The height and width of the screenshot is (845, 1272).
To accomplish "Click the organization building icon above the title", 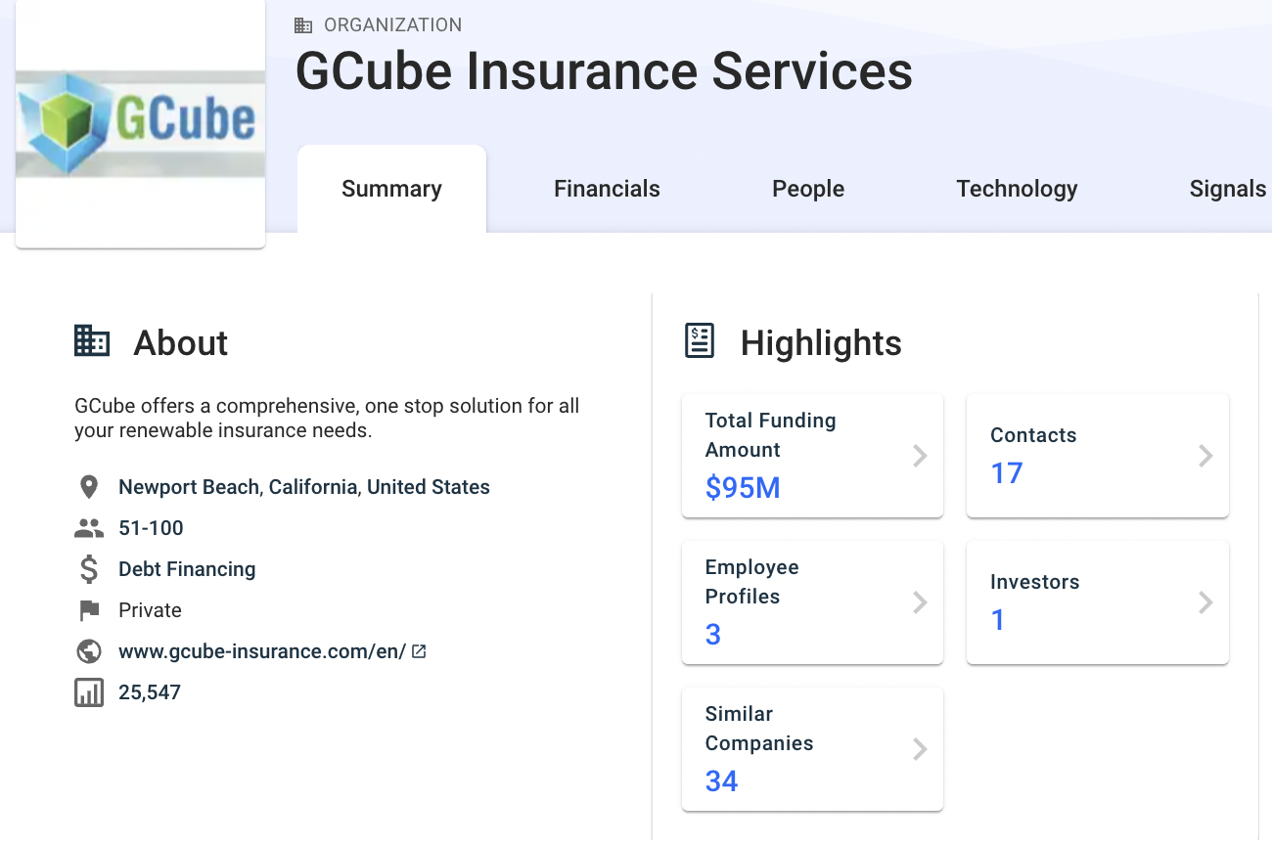I will 303,25.
